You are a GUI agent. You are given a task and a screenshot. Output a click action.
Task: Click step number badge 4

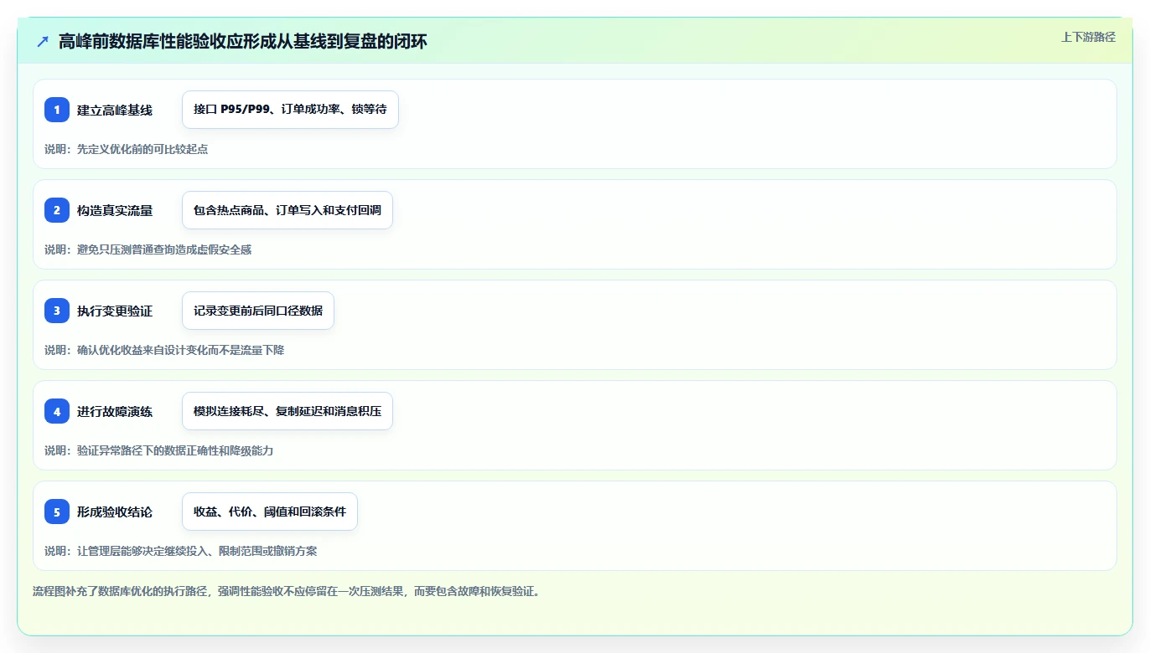click(x=57, y=411)
